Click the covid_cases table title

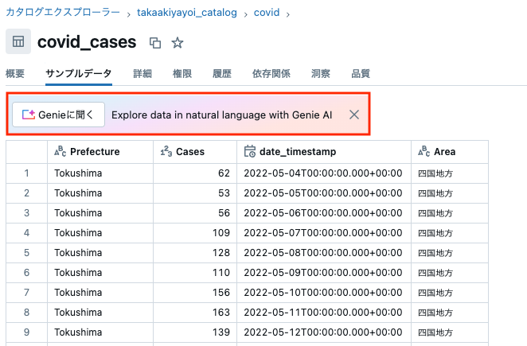coord(87,42)
